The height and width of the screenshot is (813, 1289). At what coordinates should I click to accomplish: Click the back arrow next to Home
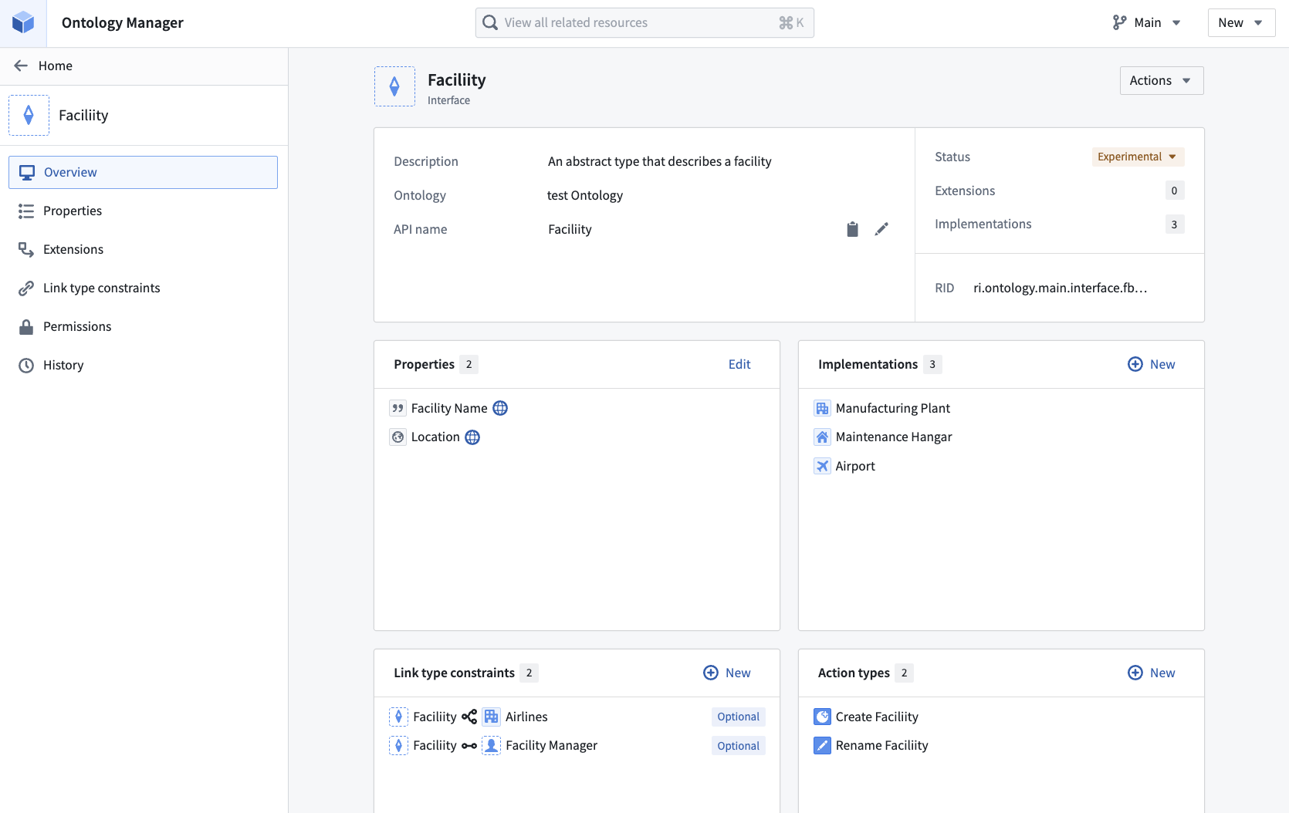tap(21, 66)
